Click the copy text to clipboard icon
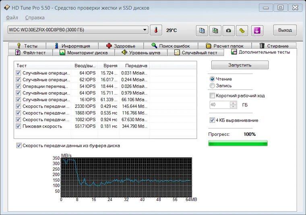This screenshot has height=215, width=306. [x=202, y=31]
